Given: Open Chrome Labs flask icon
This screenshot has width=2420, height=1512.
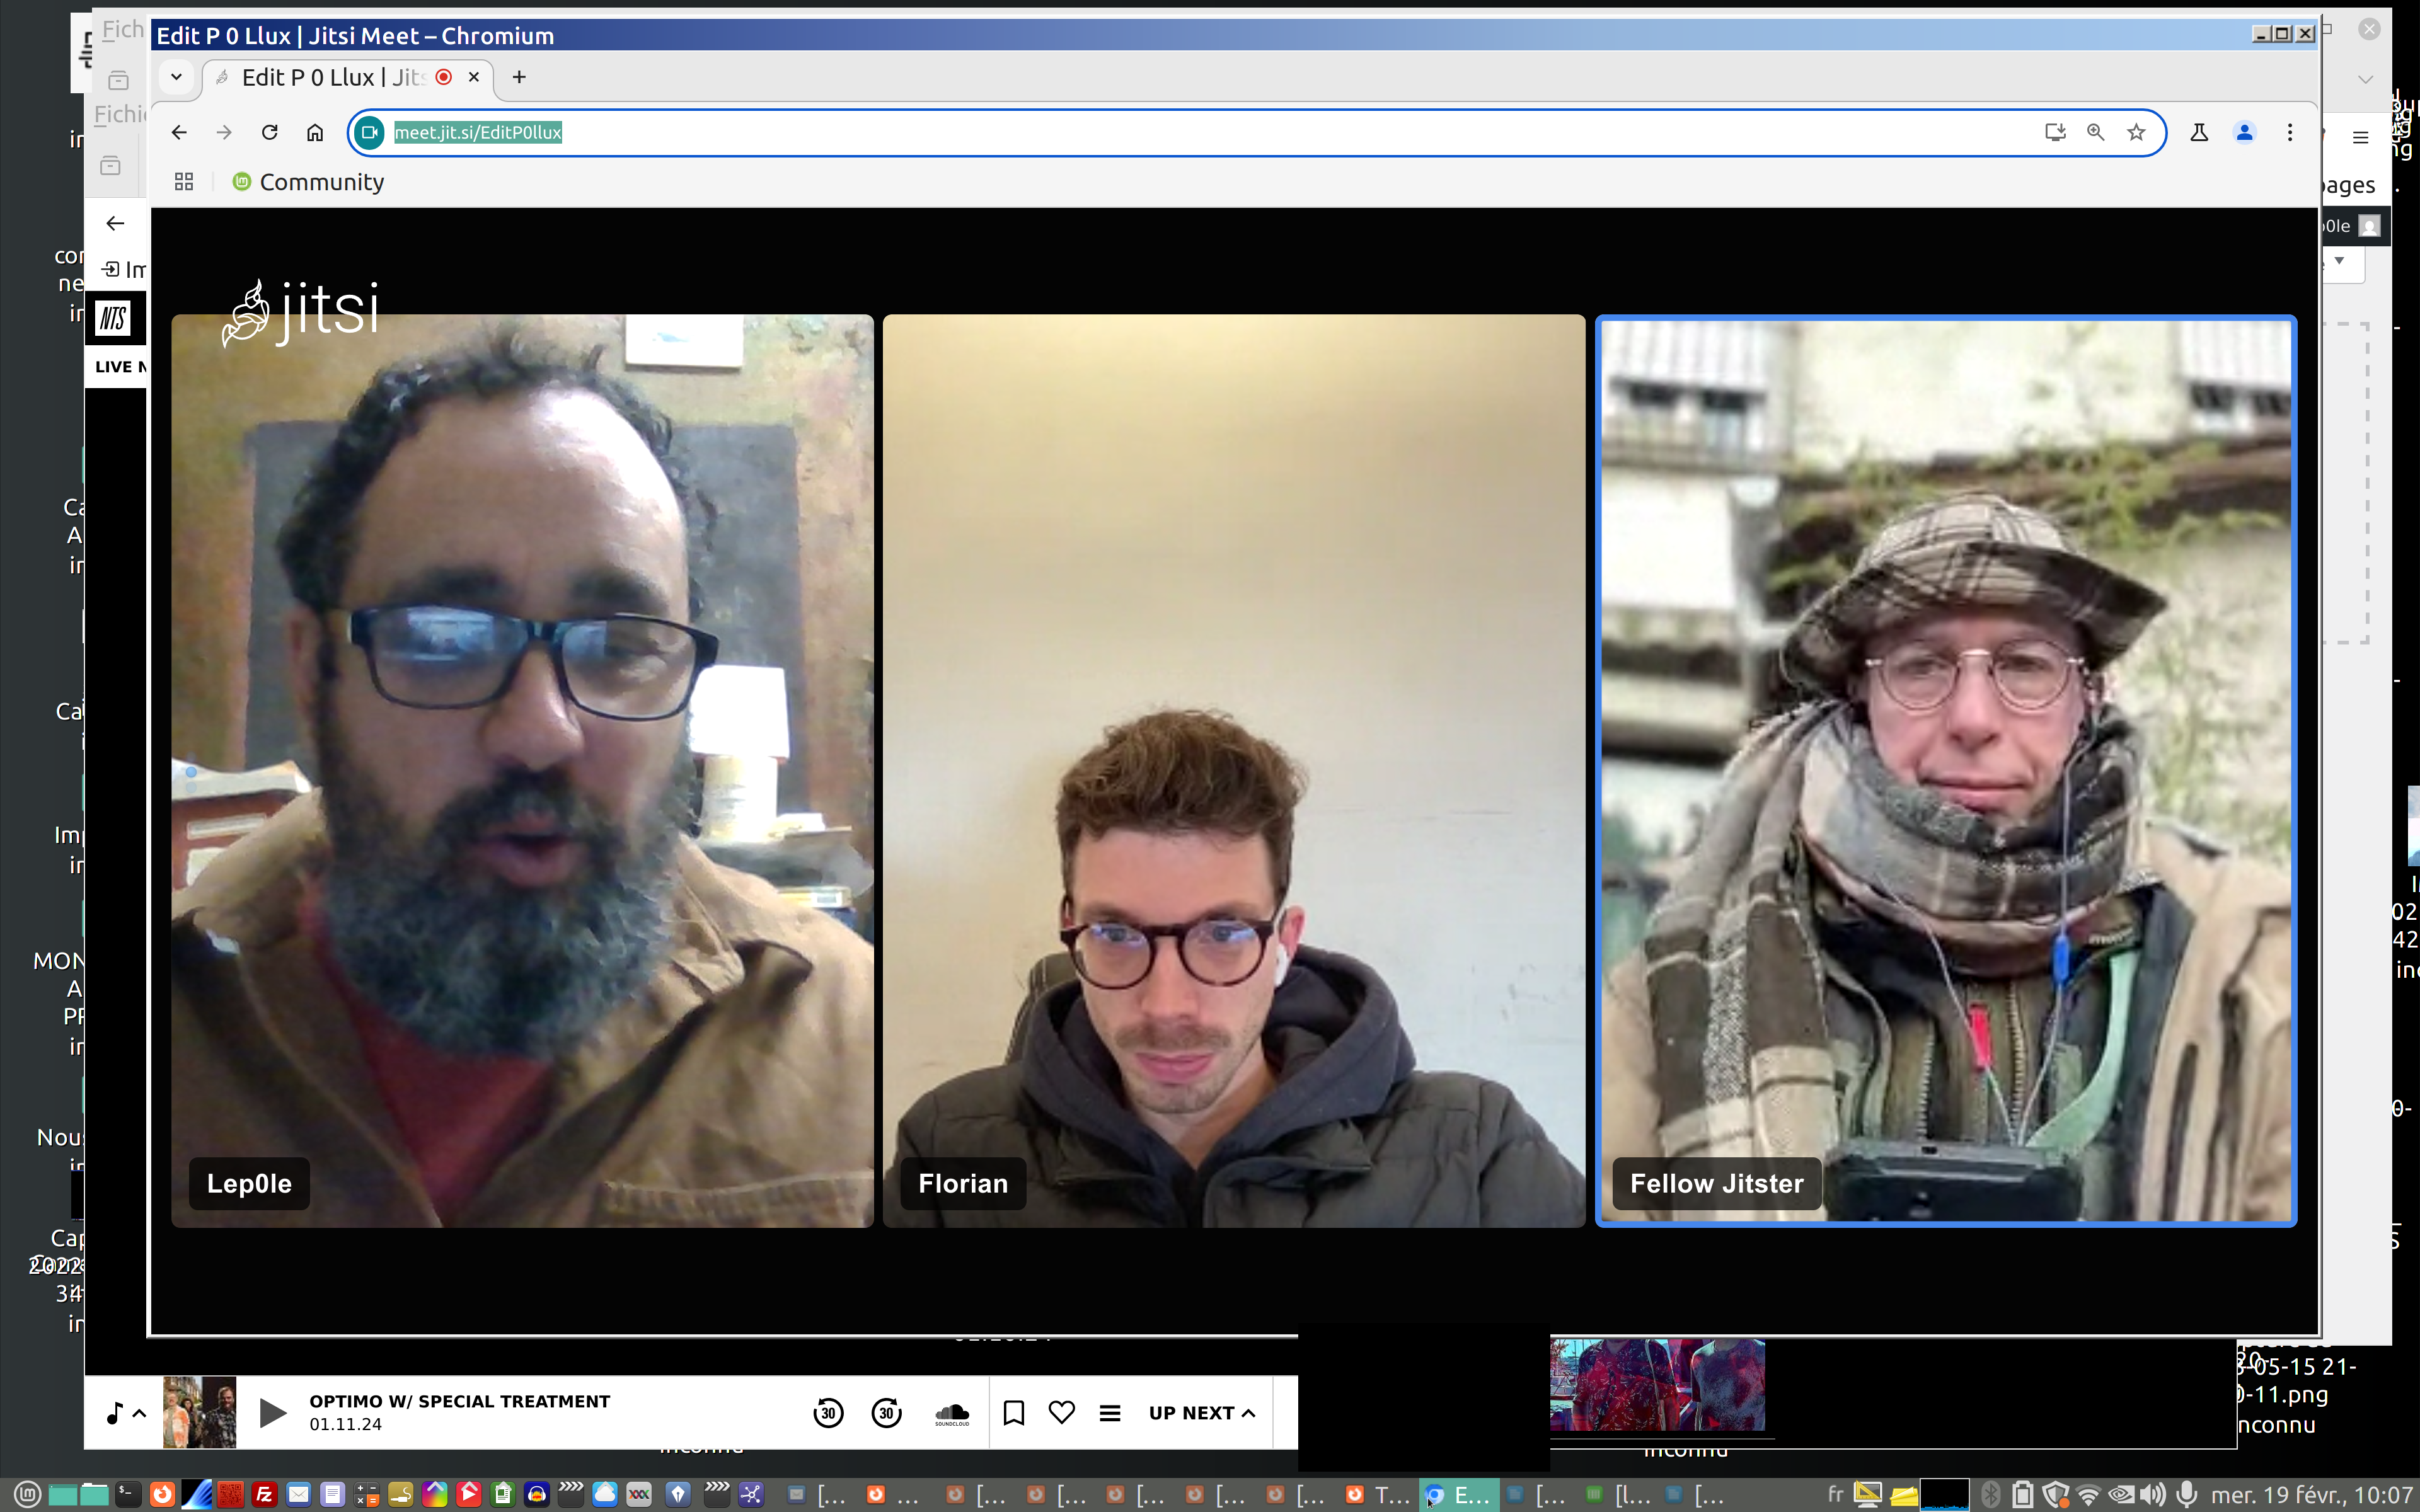Looking at the screenshot, I should pyautogui.click(x=2199, y=132).
